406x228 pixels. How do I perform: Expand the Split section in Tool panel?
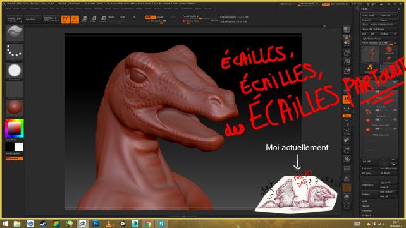(x=364, y=201)
